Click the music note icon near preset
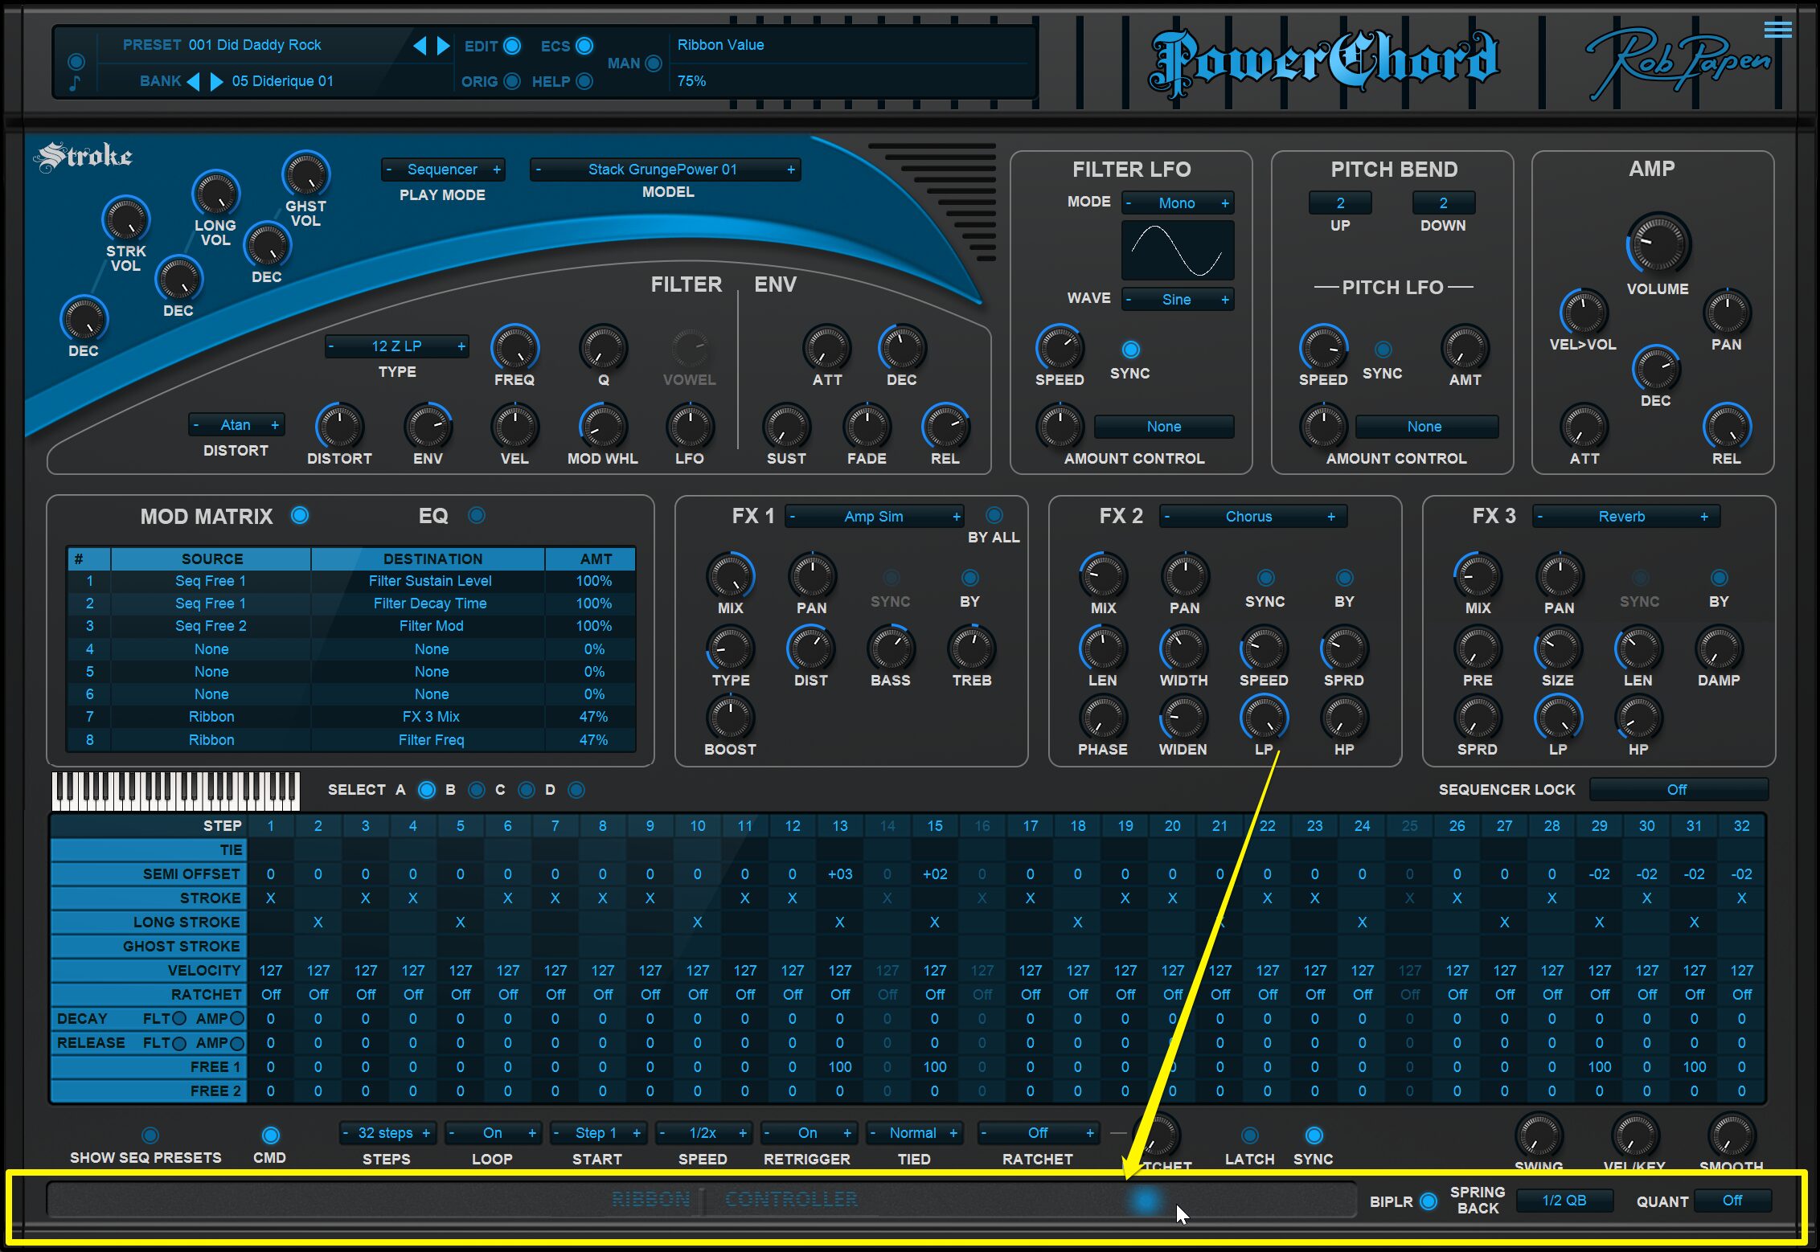 tap(75, 83)
